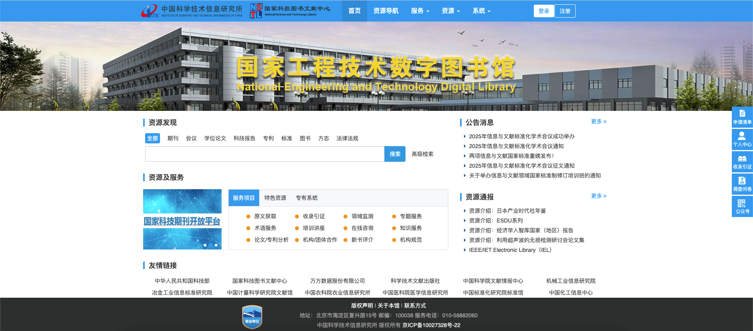Open 关于本馆 in the footer
Screen dimensions: 753x331
388,306
